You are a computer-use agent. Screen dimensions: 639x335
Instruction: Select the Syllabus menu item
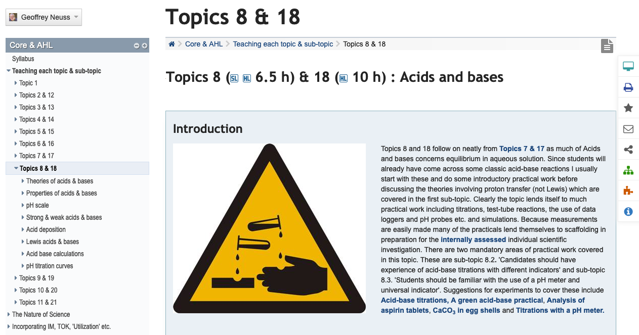pyautogui.click(x=23, y=59)
